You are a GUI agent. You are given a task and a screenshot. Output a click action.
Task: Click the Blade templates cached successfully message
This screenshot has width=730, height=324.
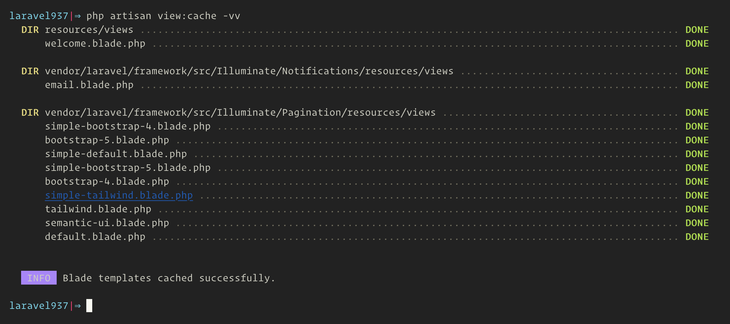click(169, 278)
